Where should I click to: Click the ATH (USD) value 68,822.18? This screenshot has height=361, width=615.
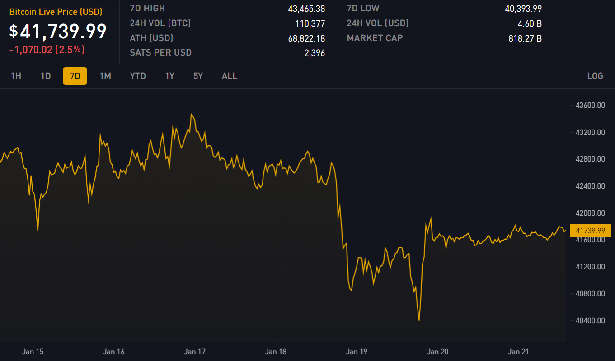tap(306, 38)
